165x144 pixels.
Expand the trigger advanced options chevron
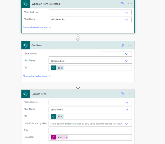pyautogui.click(x=50, y=27)
